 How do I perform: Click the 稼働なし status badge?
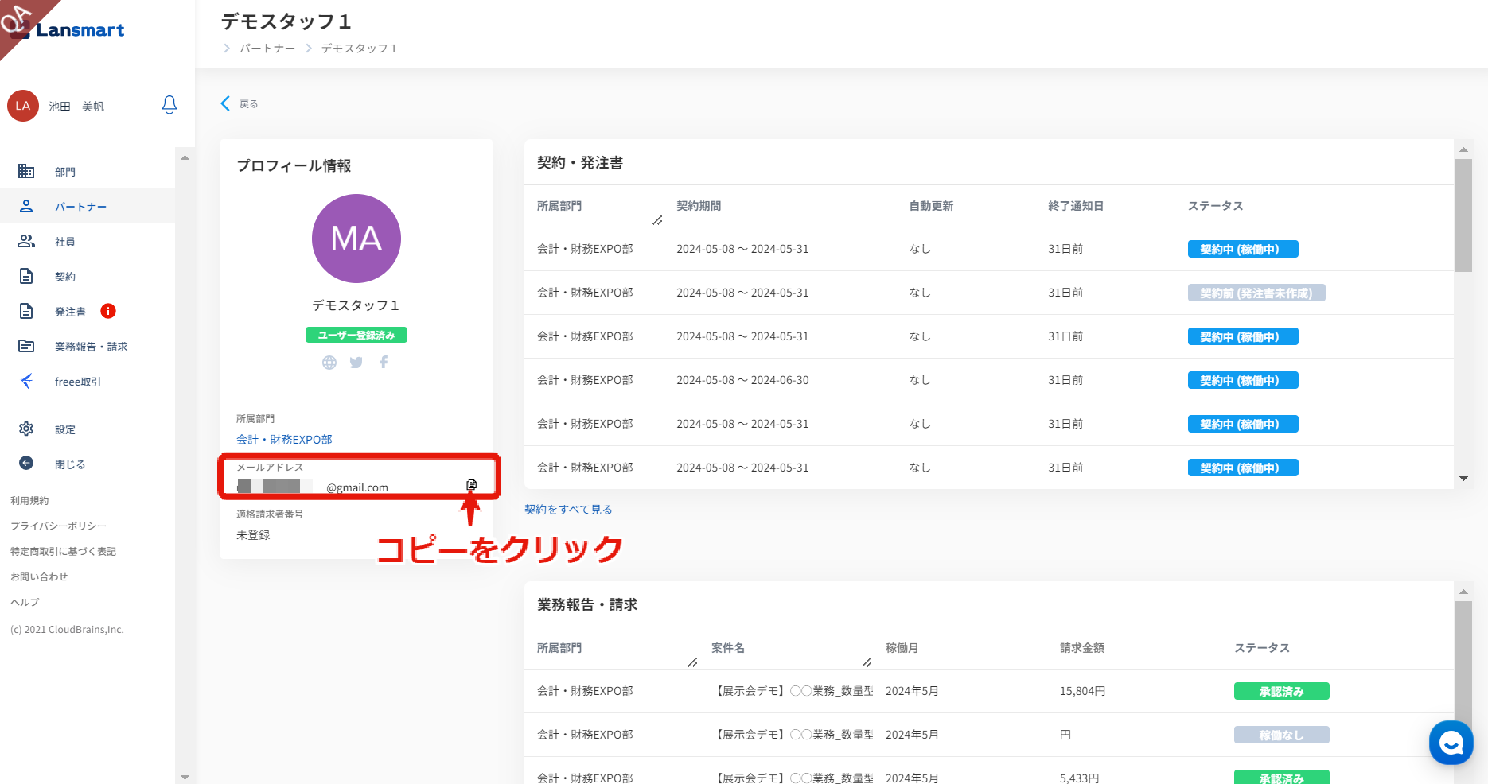[x=1282, y=735]
